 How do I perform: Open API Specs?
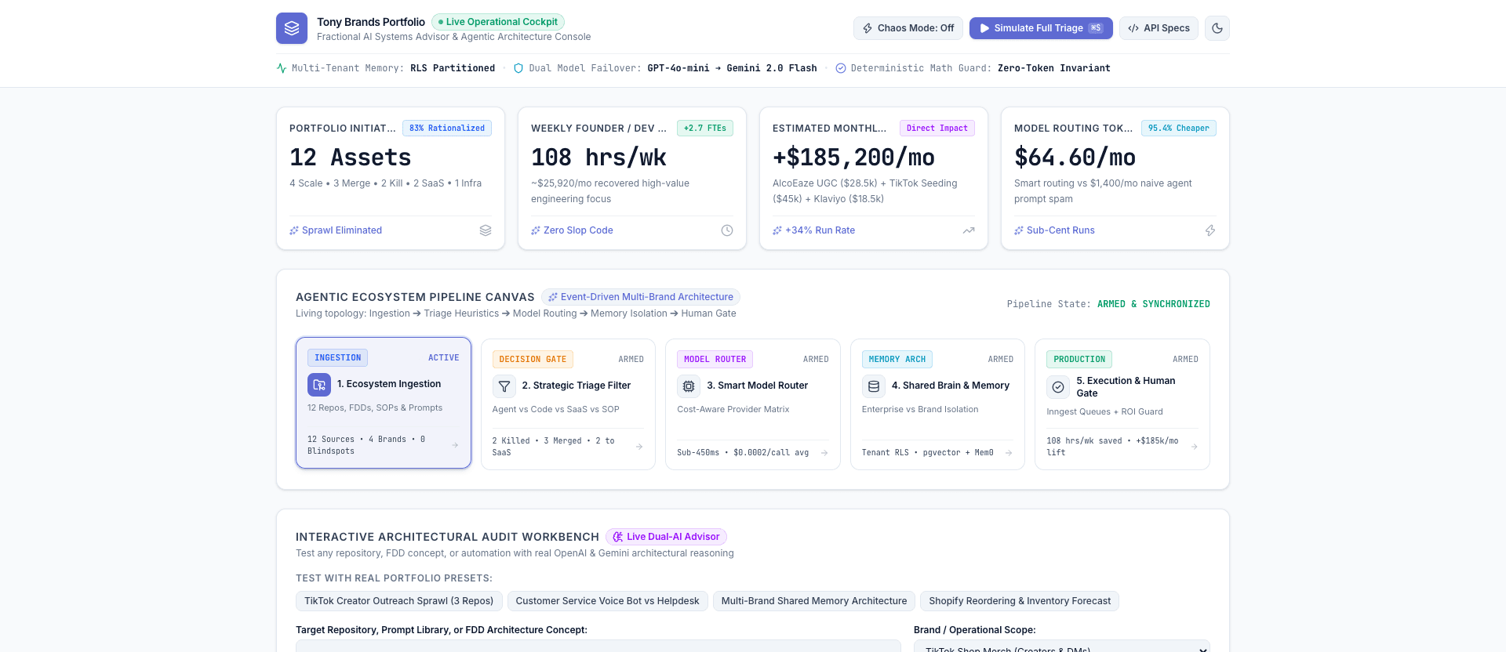coord(1159,28)
